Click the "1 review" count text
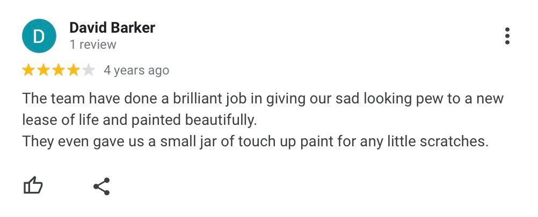This screenshot has width=538, height=217. [93, 45]
